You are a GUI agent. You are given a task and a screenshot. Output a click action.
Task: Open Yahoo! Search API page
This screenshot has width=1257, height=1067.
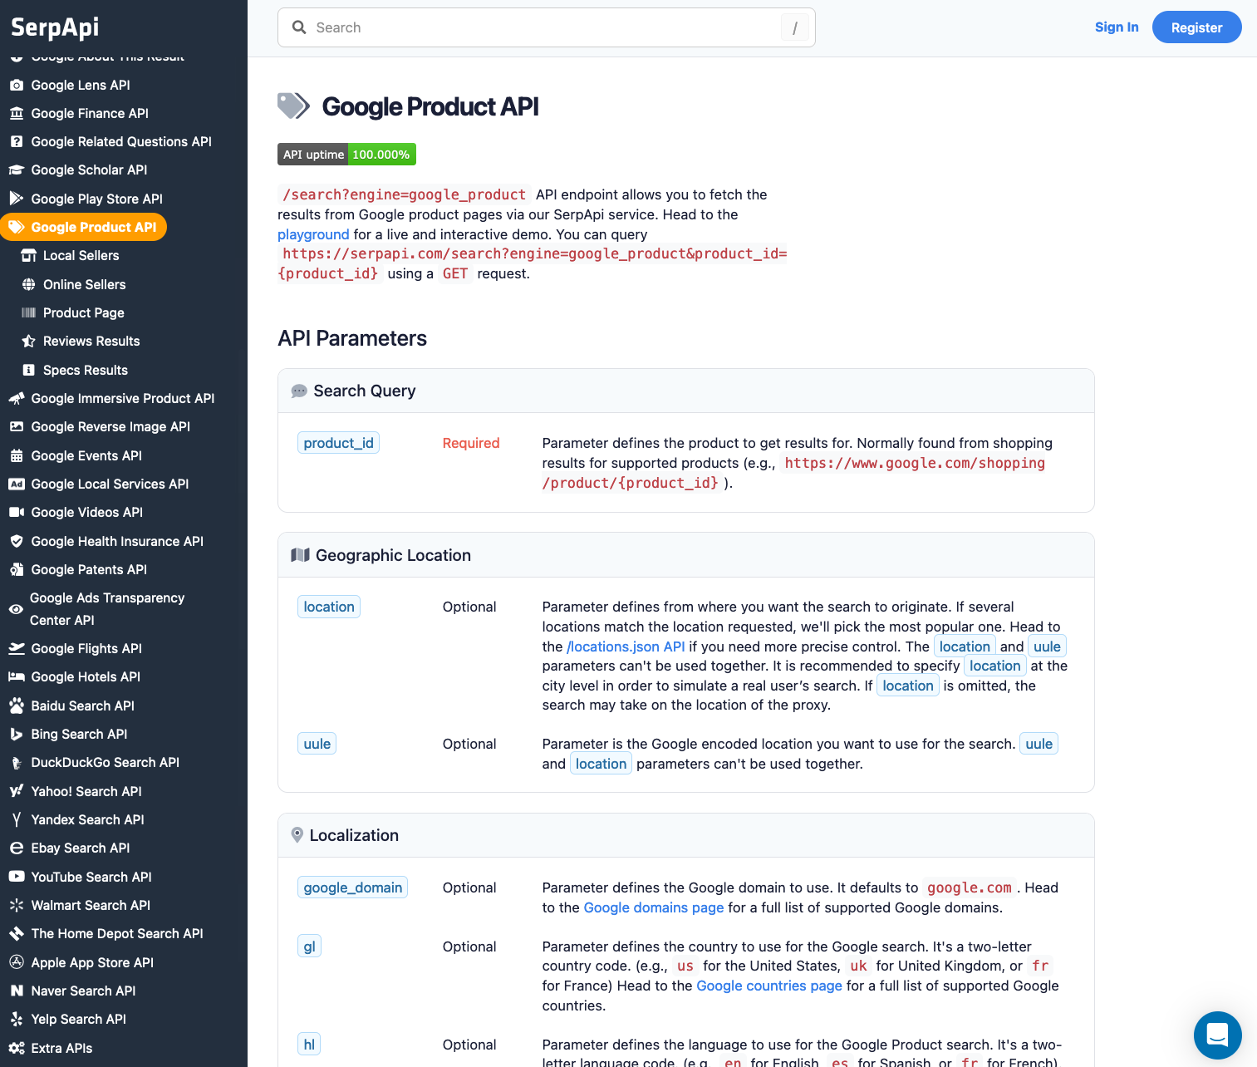tap(86, 791)
